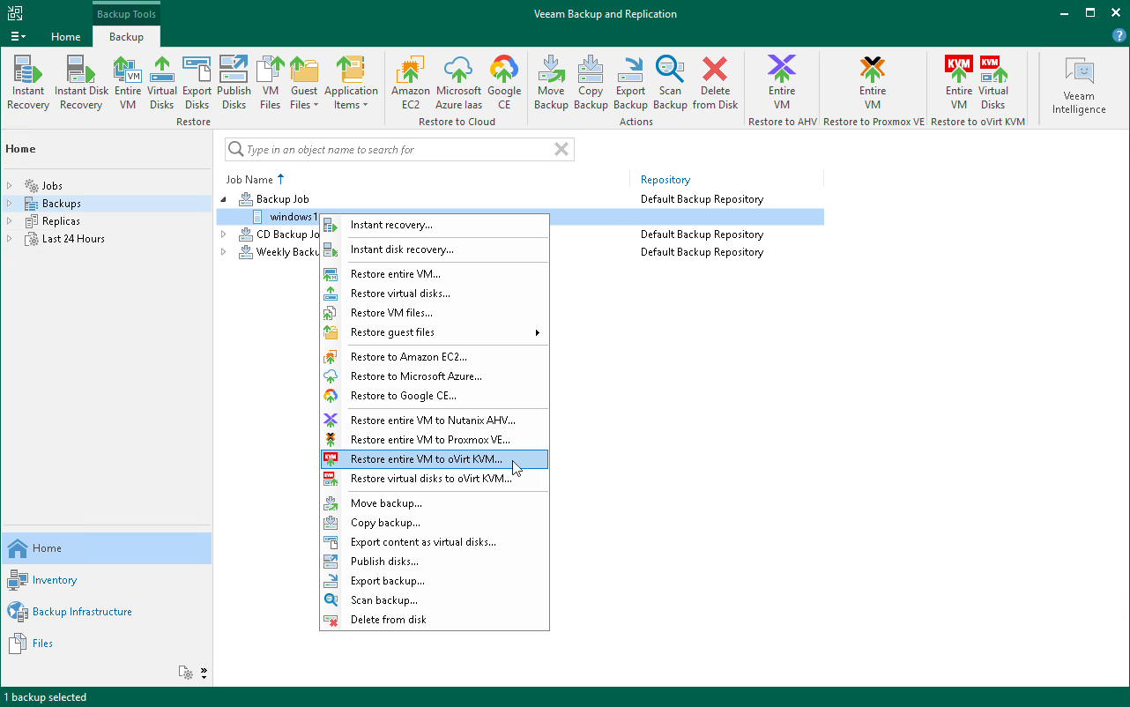Open the main application menu button
This screenshot has width=1130, height=707.
[x=18, y=37]
